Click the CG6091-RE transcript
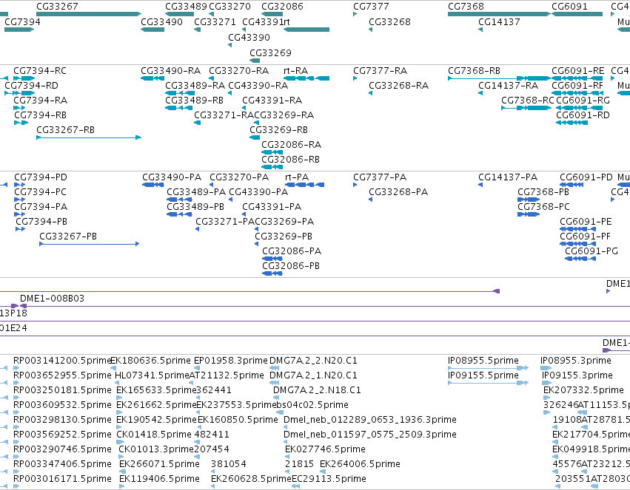Image resolution: width=630 pixels, height=490 pixels. click(x=577, y=78)
